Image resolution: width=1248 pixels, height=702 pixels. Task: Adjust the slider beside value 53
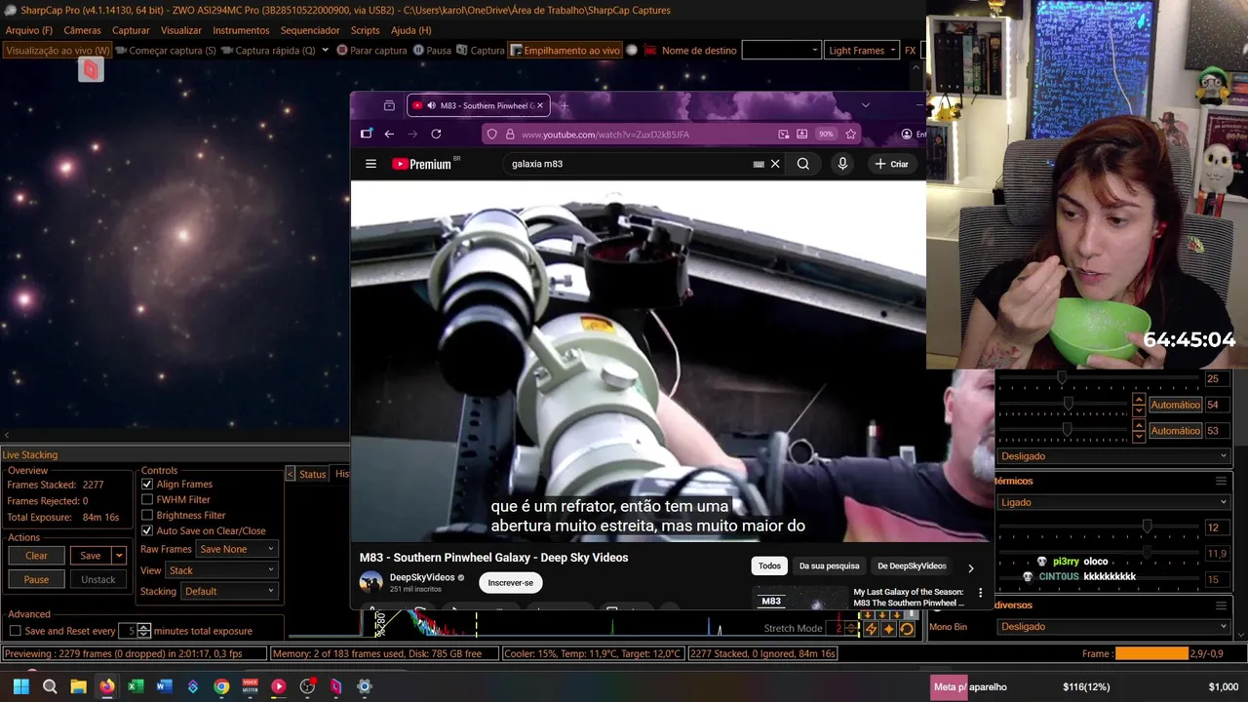(x=1067, y=430)
